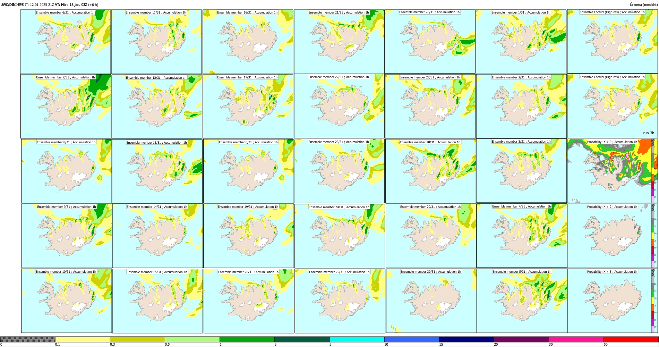This screenshot has height=347, width=659.
Task: Click the 'Úrkoma (mm/klst)' unit label
Action: click(644, 5)
